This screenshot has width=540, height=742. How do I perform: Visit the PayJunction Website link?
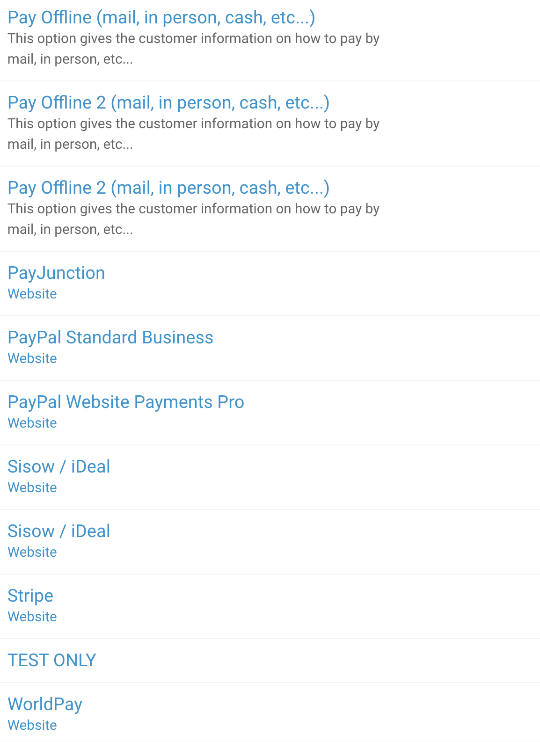point(32,294)
